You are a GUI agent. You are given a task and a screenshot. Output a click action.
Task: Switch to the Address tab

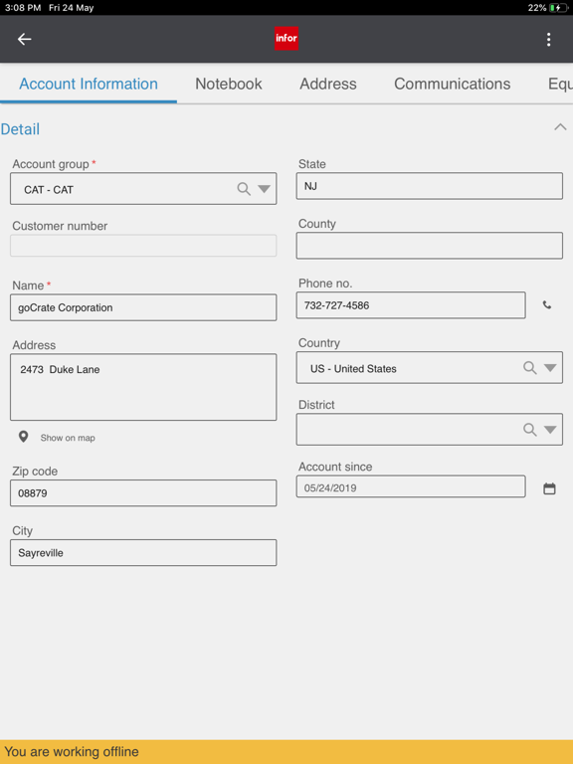coord(328,84)
